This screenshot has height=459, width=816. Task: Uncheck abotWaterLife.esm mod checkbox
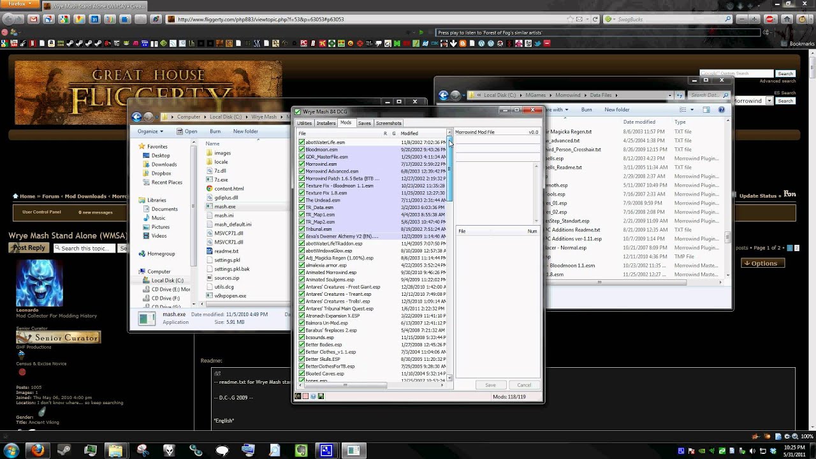(302, 142)
